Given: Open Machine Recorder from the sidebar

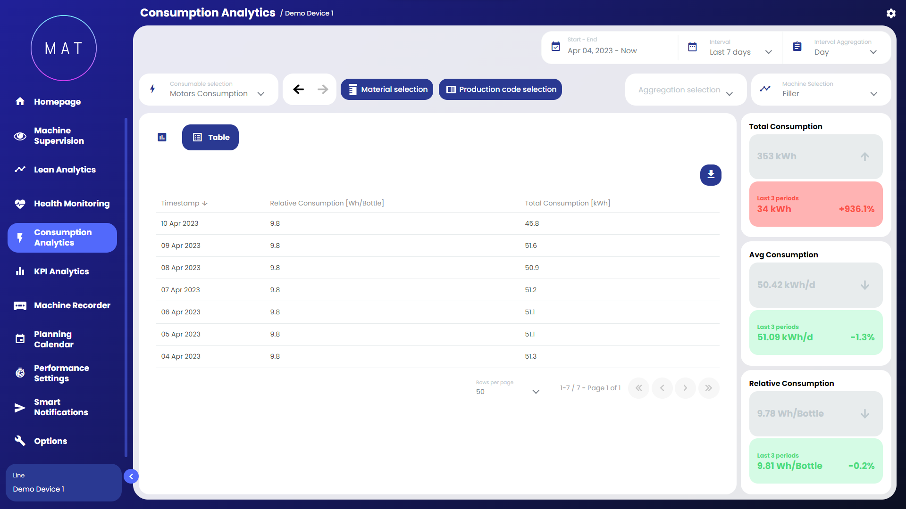Looking at the screenshot, I should tap(72, 305).
